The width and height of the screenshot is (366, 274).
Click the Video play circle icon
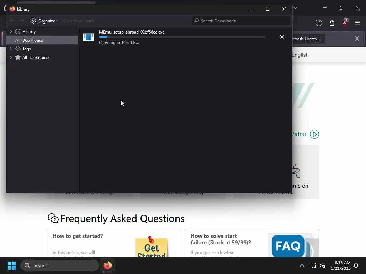coord(315,134)
